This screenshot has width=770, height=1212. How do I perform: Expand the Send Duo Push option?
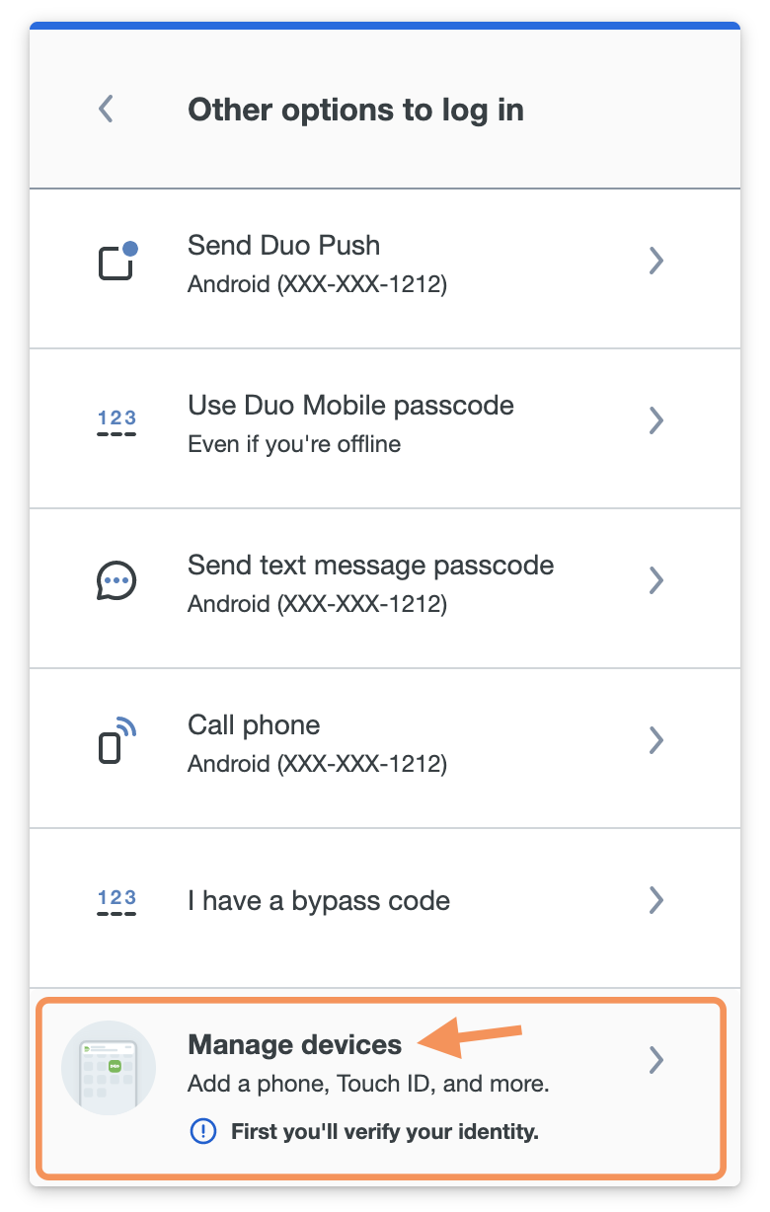coord(655,260)
